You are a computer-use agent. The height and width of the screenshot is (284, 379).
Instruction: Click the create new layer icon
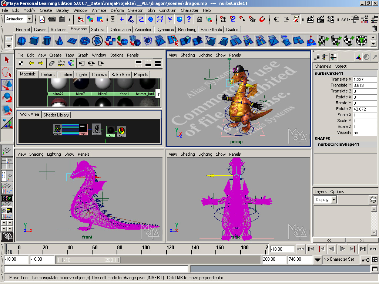click(373, 200)
